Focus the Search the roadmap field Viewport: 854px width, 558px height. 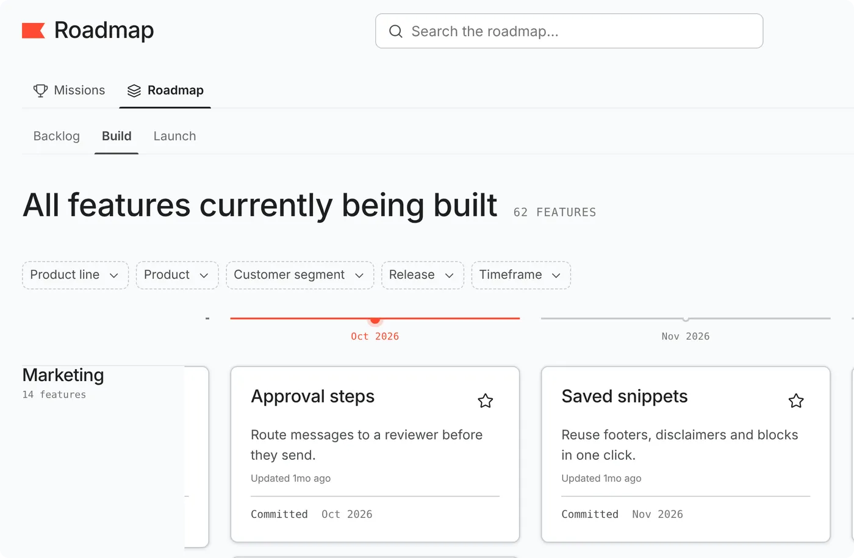coord(569,31)
